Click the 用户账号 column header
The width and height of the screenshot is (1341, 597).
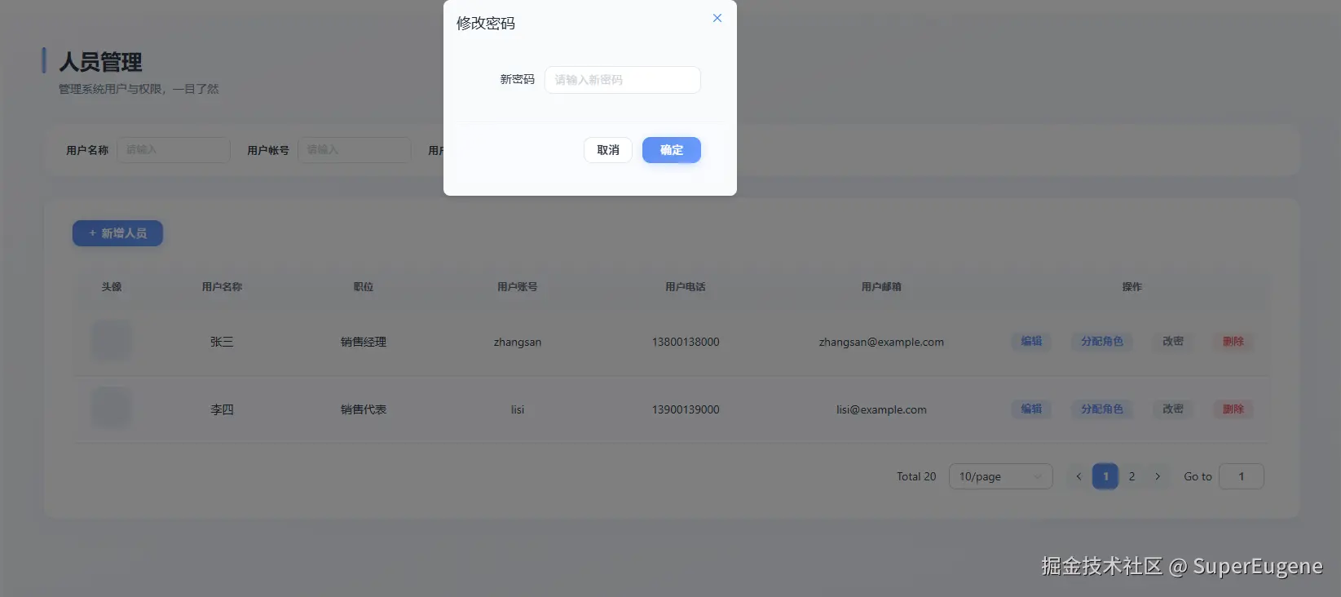pyautogui.click(x=518, y=287)
